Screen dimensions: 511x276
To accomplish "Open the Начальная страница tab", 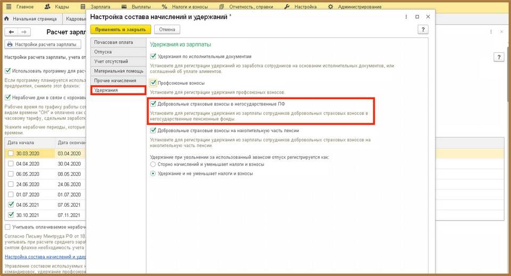I will (32, 19).
